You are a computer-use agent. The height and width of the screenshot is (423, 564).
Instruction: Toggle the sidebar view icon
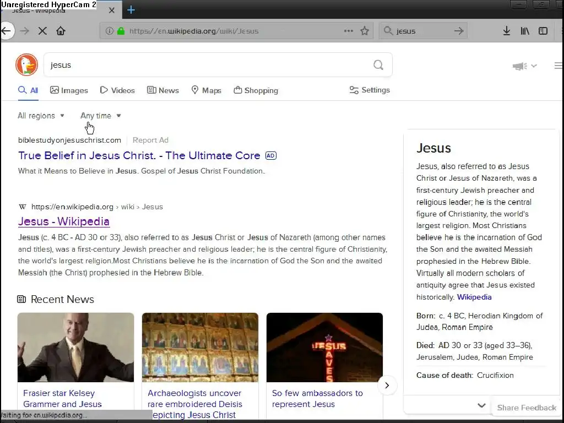[x=543, y=31]
